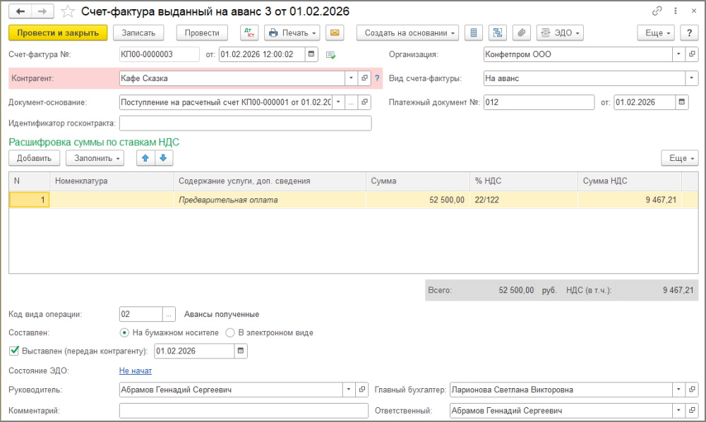Screen dimensions: 706x422
Task: Expand the 'Вид счета-фактуры' dropdown
Action: 691,78
